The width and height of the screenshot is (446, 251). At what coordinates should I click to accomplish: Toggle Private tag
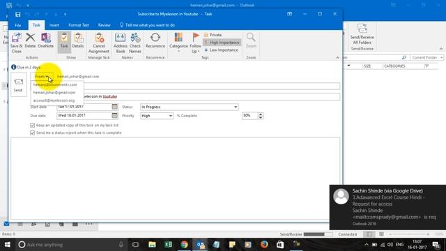pyautogui.click(x=213, y=35)
